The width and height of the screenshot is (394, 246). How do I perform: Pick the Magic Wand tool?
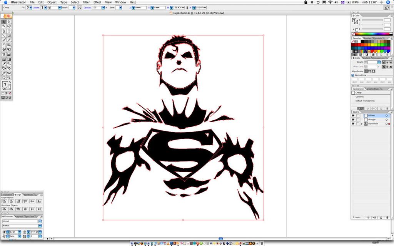4,27
